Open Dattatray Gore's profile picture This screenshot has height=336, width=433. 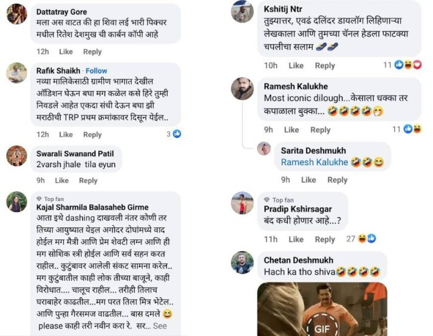(x=16, y=14)
